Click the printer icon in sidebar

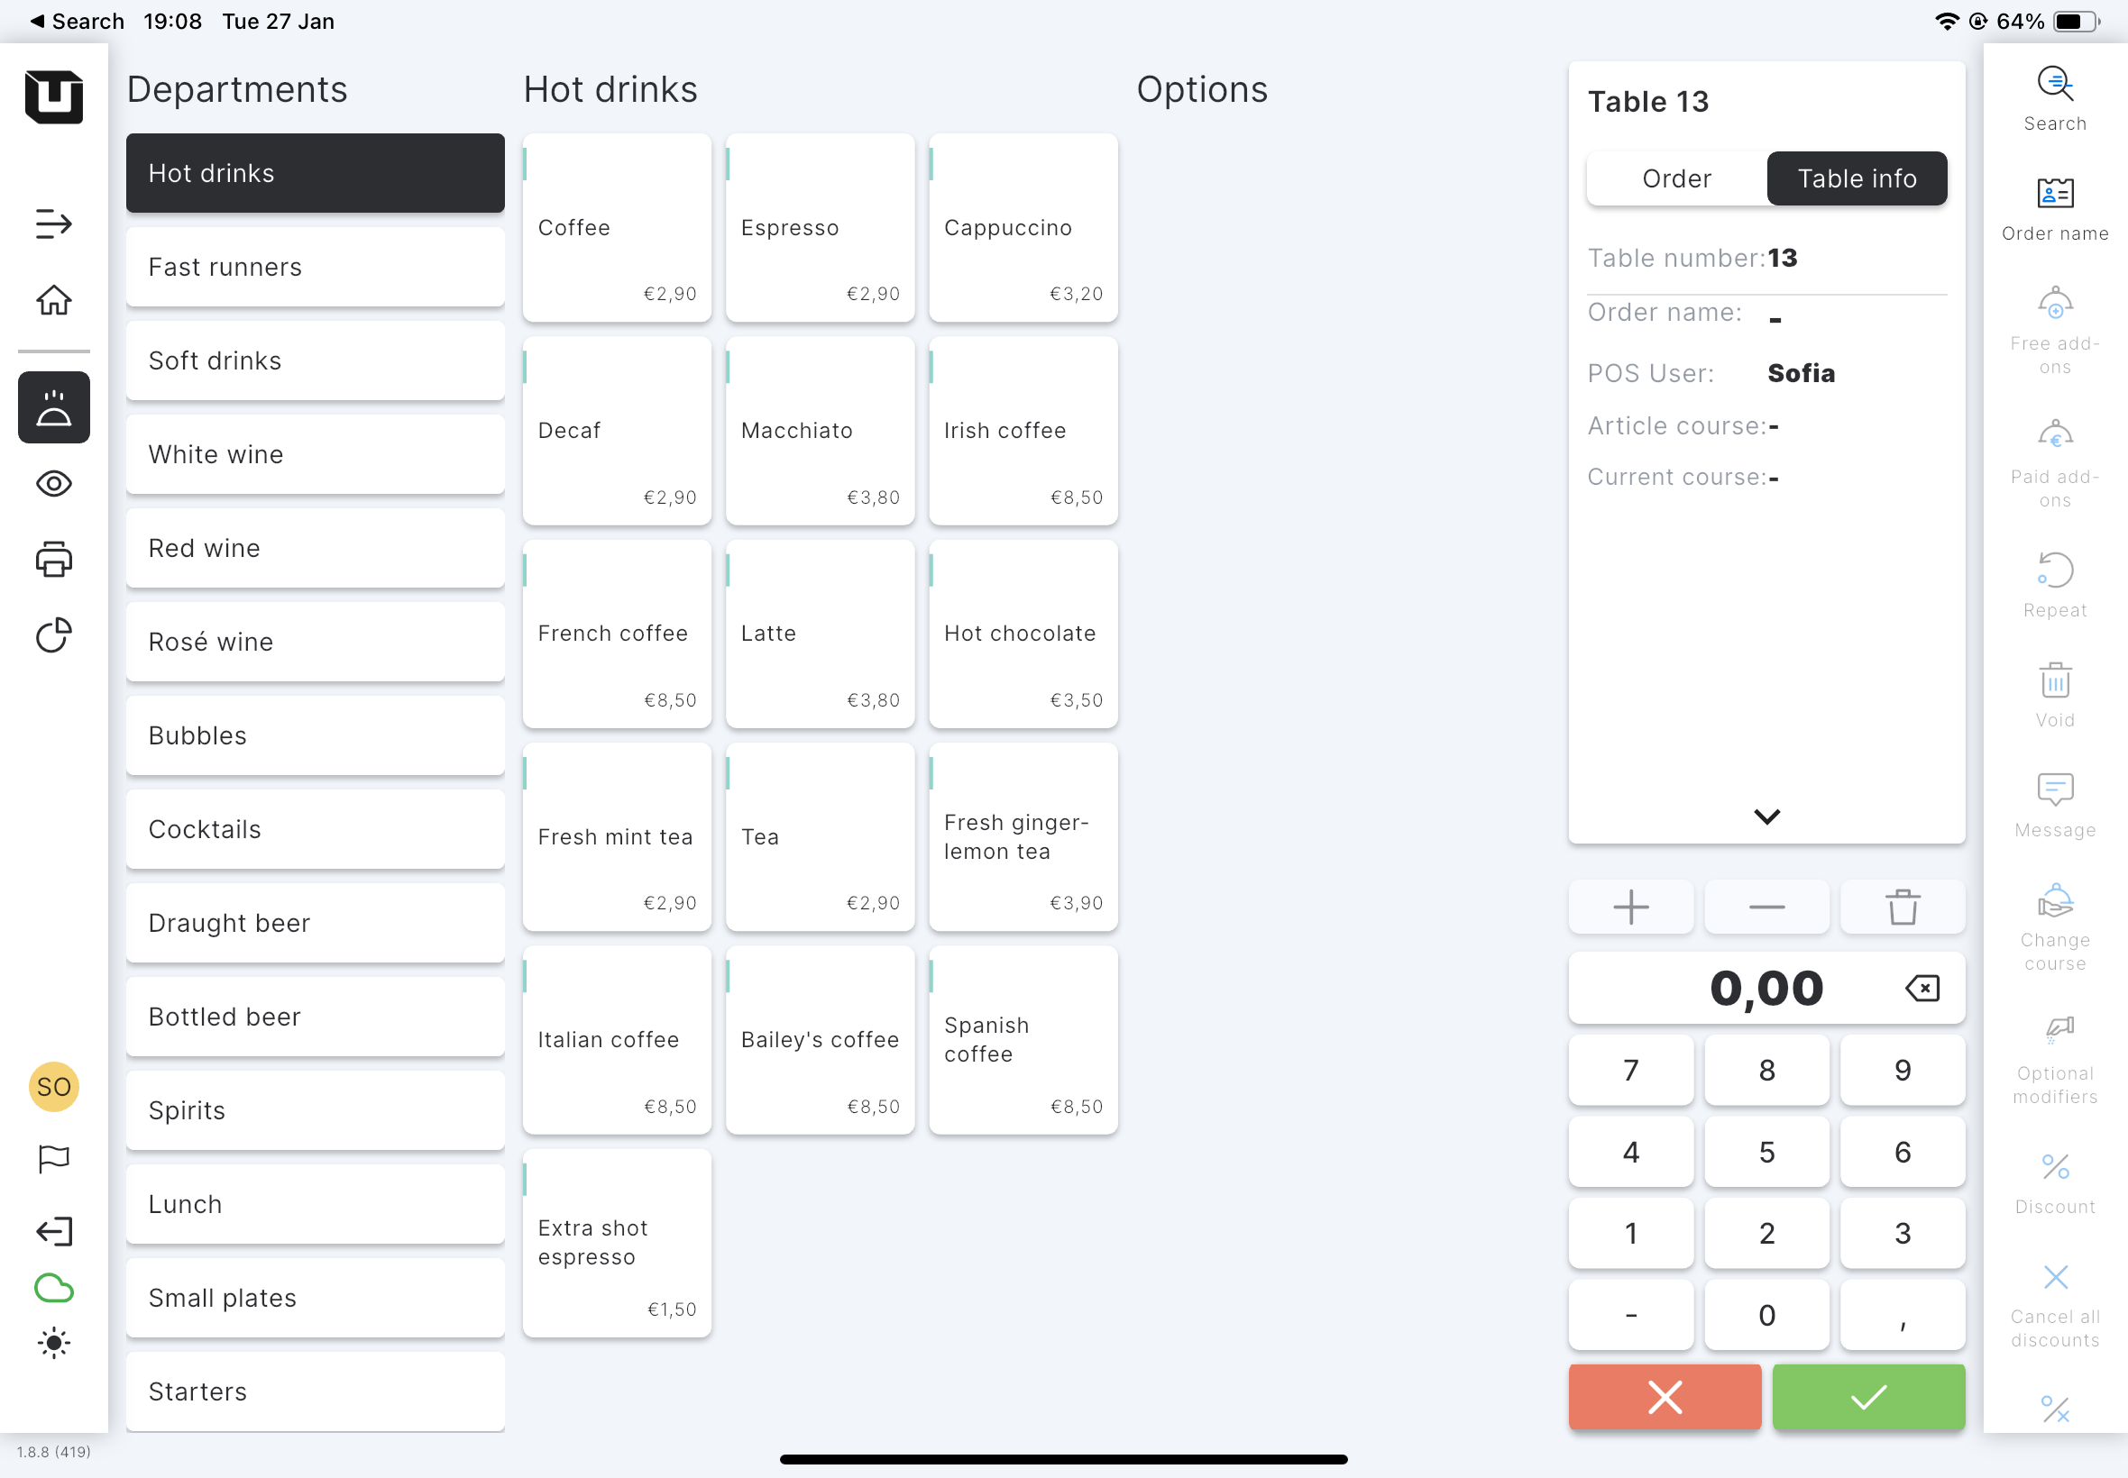point(54,560)
